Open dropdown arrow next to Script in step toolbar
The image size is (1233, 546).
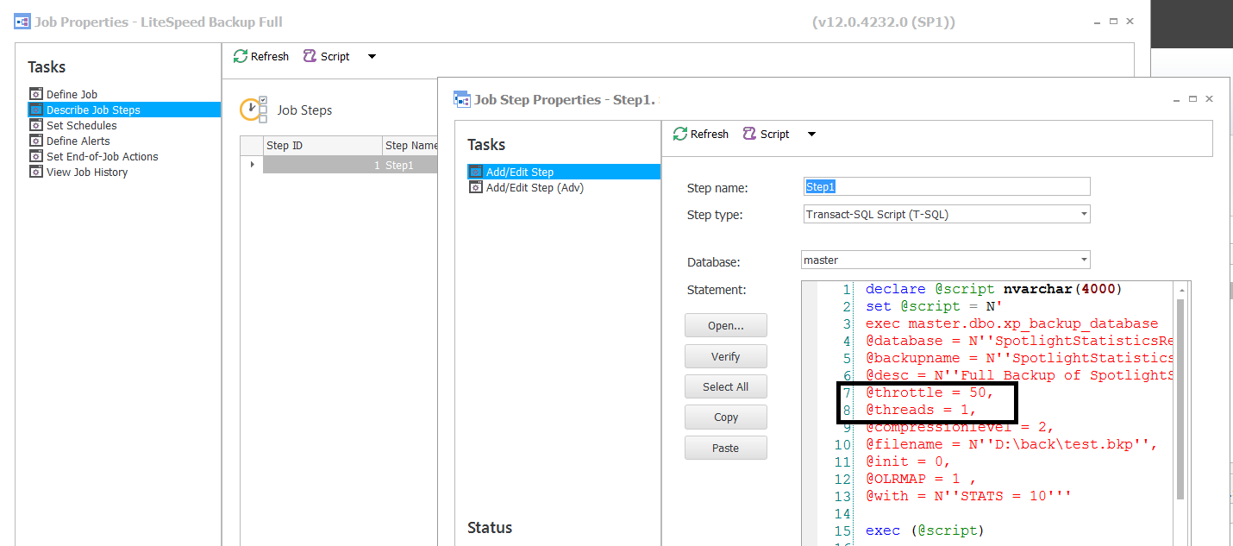click(811, 134)
